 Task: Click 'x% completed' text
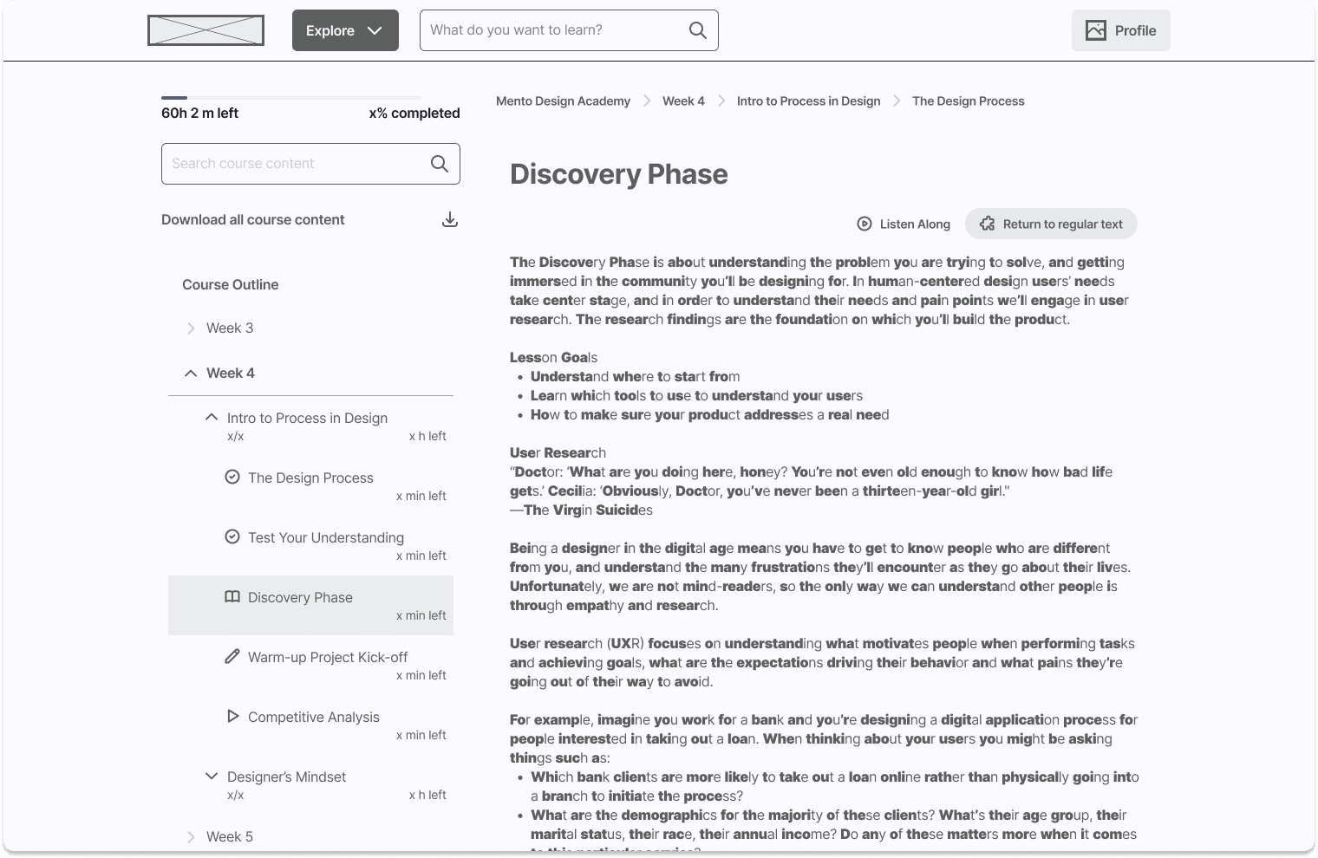click(x=414, y=114)
